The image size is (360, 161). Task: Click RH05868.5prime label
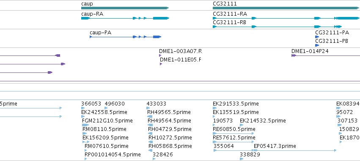click(170, 146)
